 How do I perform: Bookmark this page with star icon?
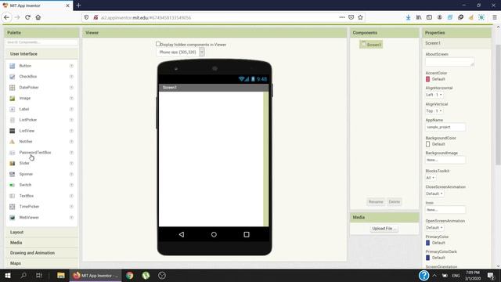360,17
